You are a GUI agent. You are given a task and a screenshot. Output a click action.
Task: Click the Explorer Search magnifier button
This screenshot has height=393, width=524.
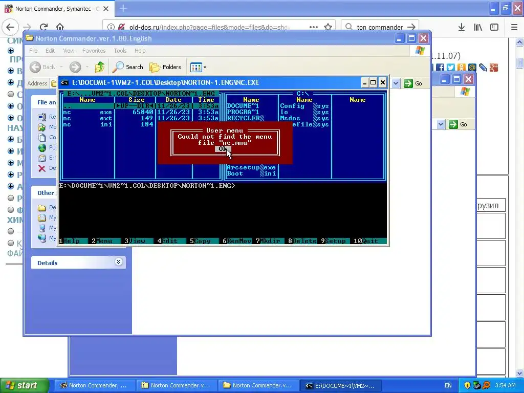(x=127, y=67)
